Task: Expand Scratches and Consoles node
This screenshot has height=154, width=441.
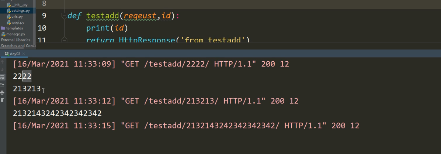Action: 18,46
